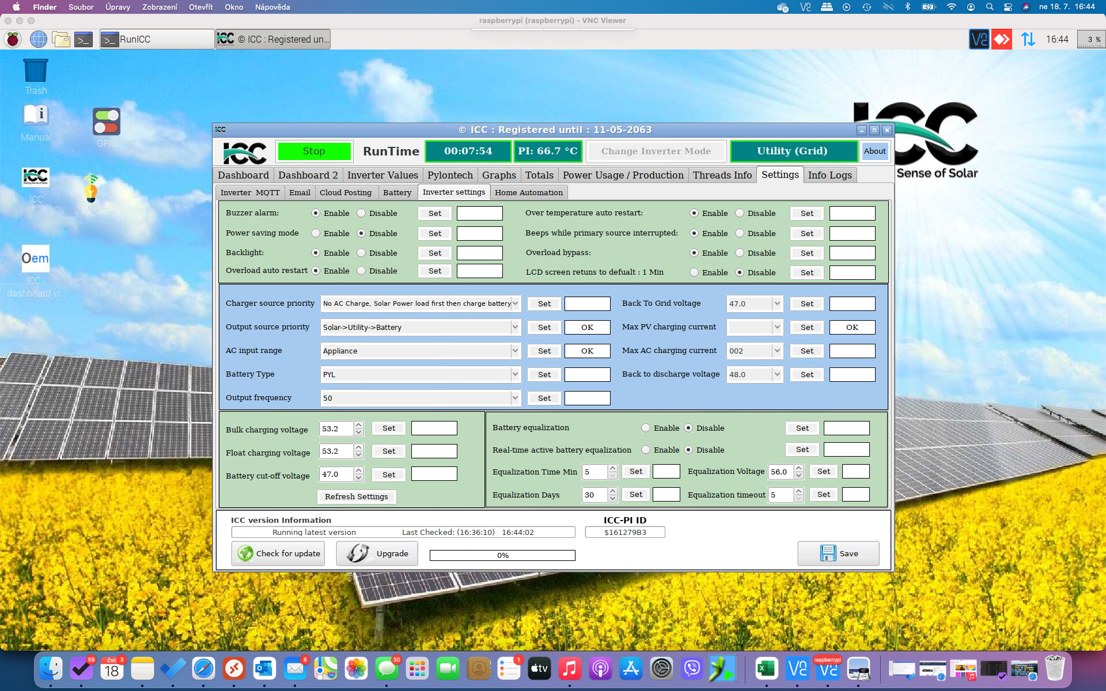The width and height of the screenshot is (1106, 691).
Task: Open the Raspberry Pi menu icon
Action: coord(13,39)
